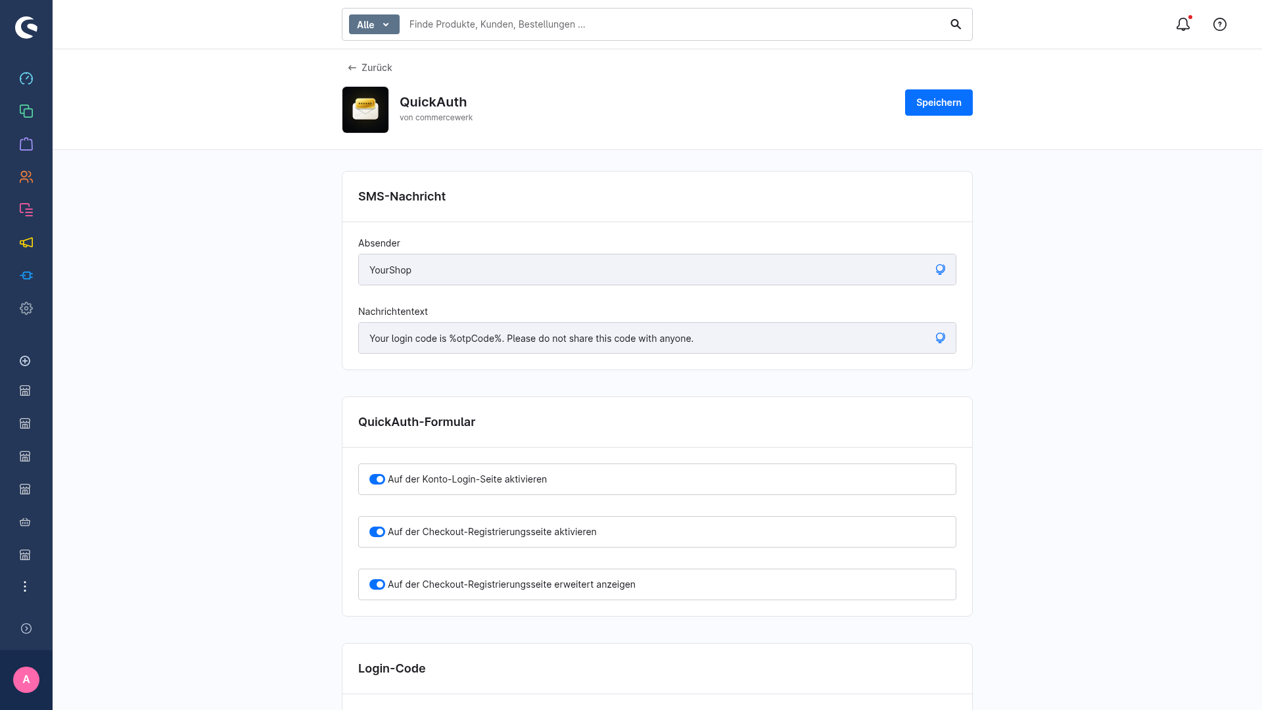The image size is (1262, 710).
Task: Click the Nachrichtentext input field
Action: pos(657,338)
